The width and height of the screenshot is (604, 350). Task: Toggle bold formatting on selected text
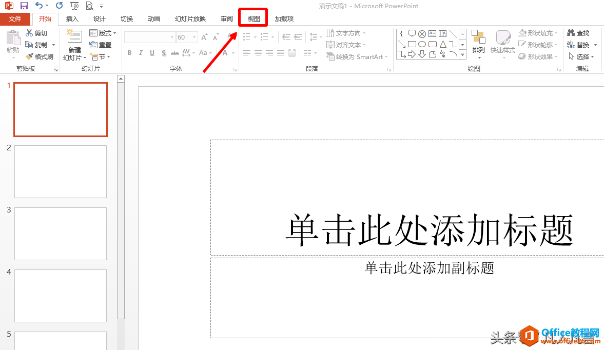coord(129,53)
